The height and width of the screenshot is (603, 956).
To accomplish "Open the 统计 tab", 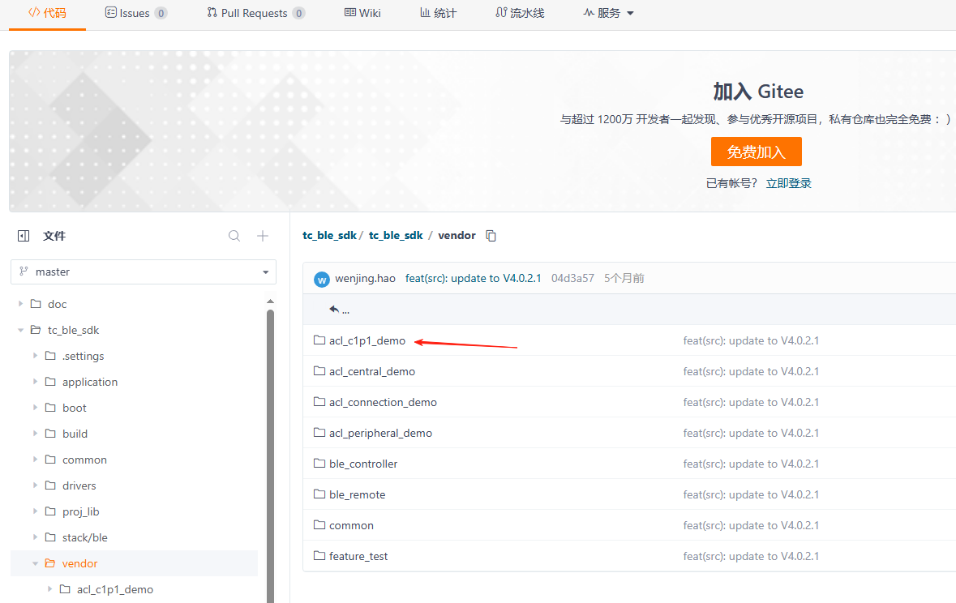I will tap(439, 13).
